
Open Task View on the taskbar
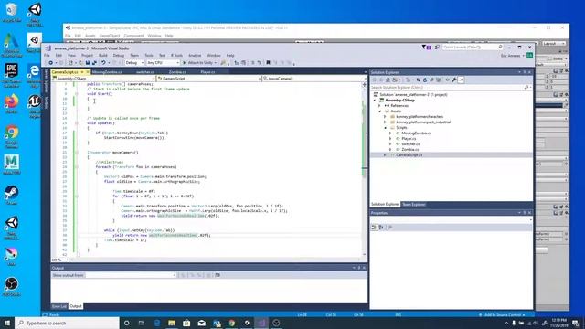[x=142, y=323]
